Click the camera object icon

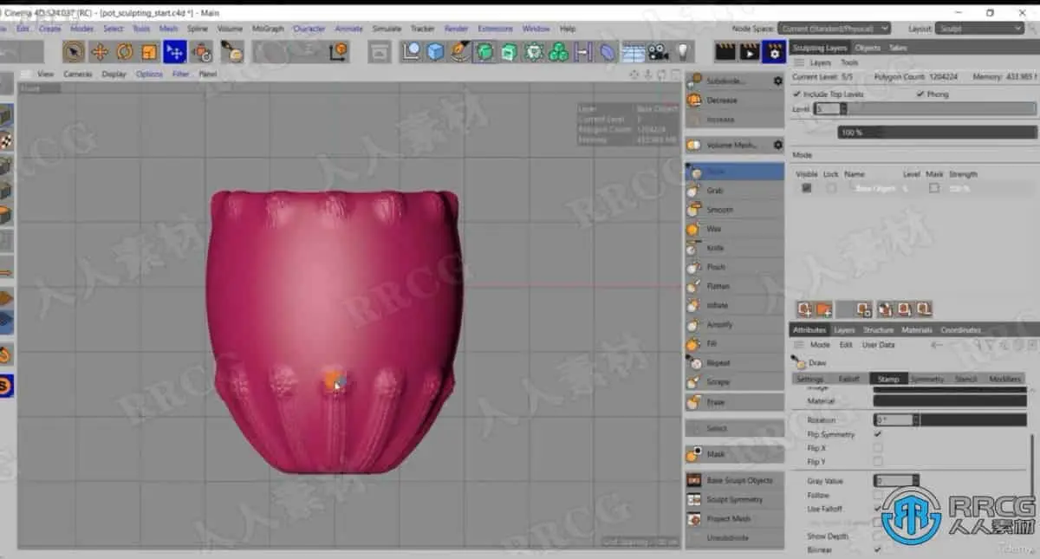click(x=658, y=52)
